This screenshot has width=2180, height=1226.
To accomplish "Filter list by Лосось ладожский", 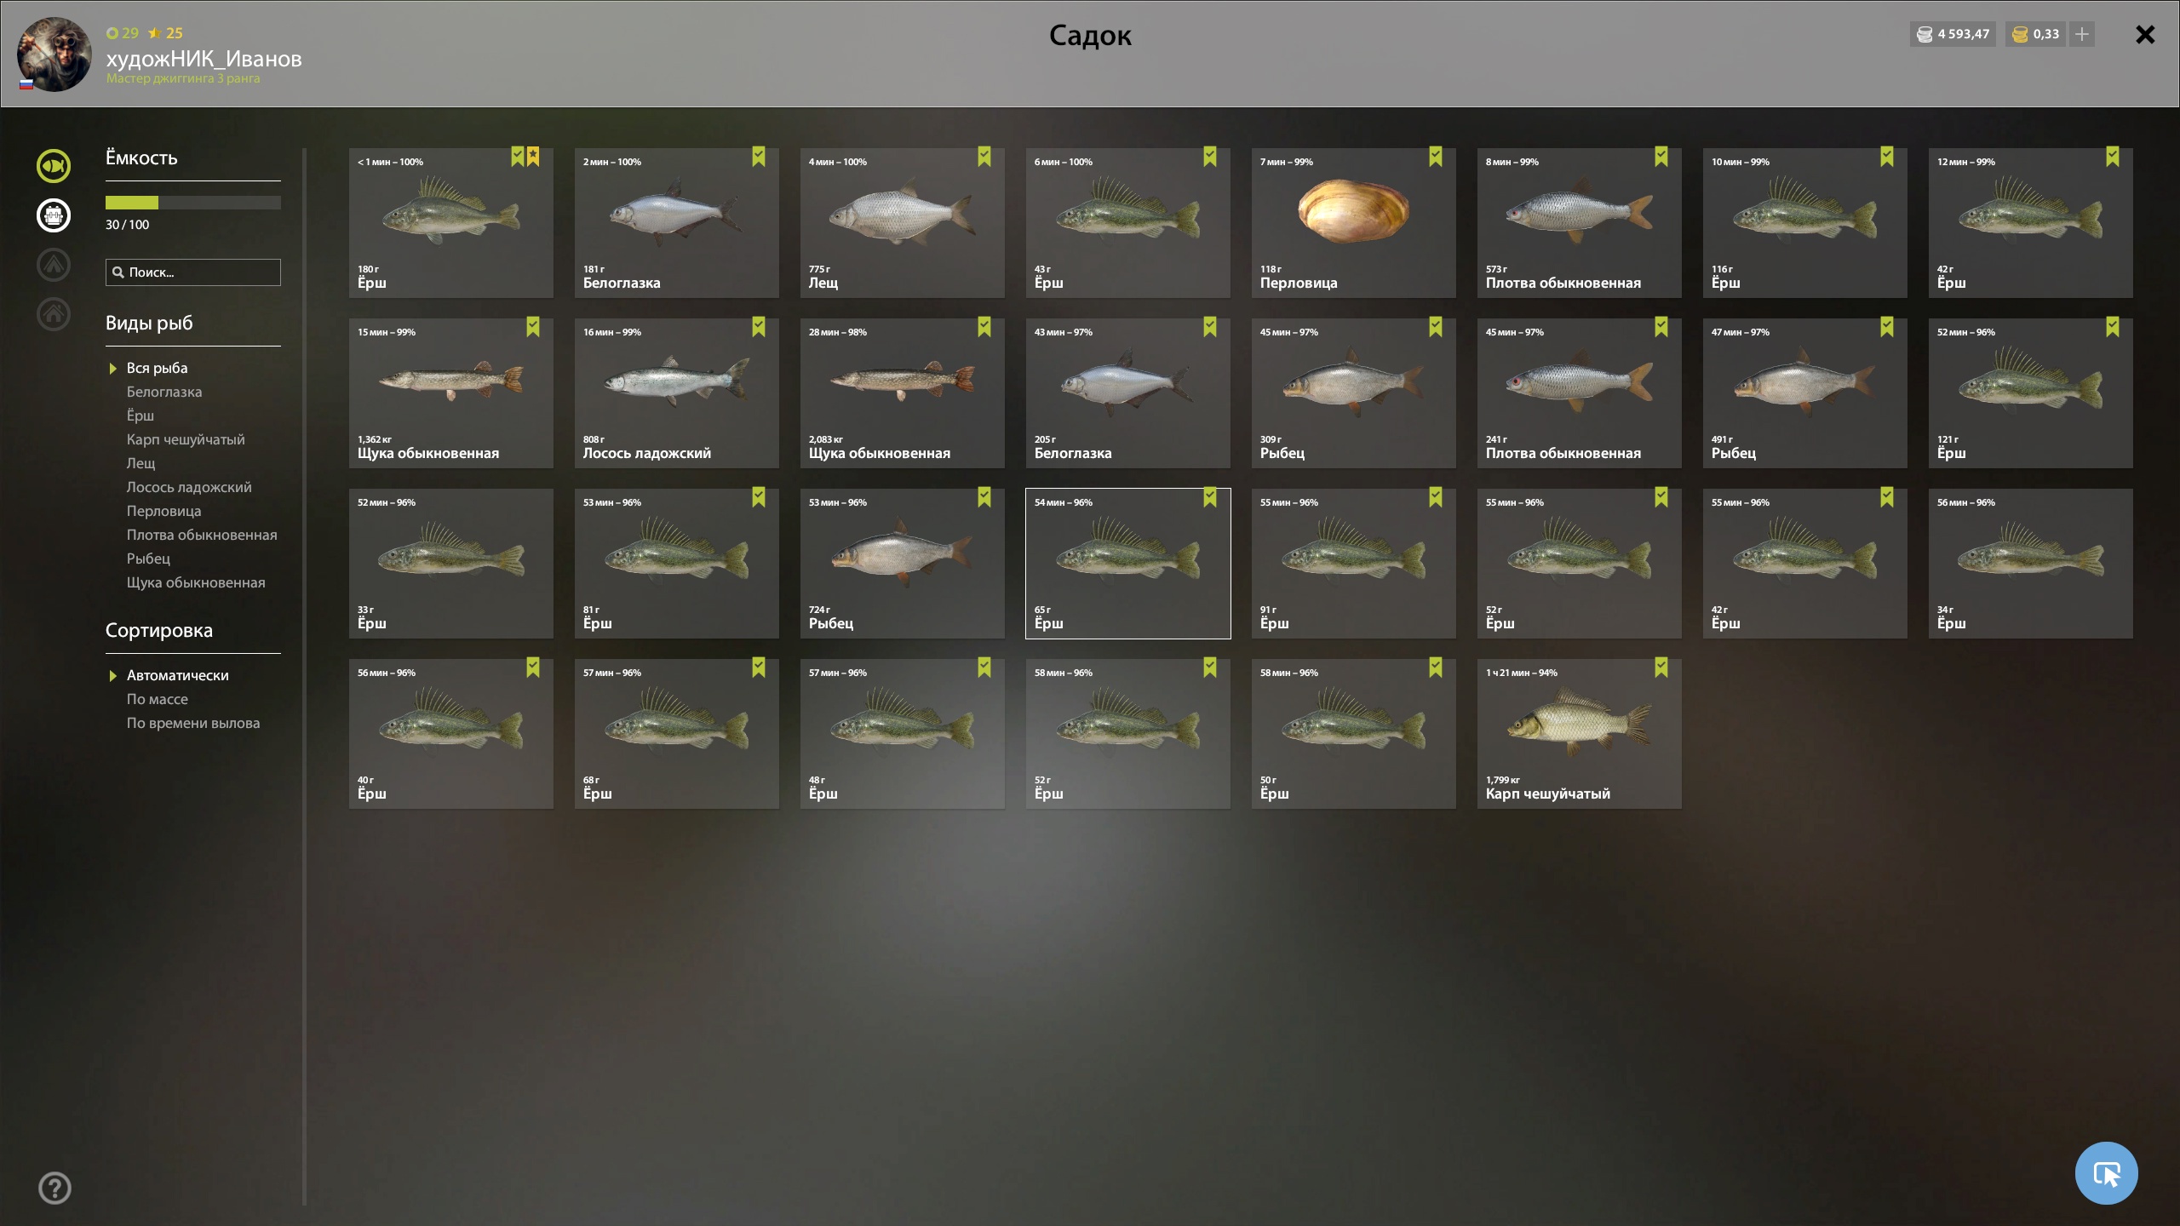I will click(189, 487).
